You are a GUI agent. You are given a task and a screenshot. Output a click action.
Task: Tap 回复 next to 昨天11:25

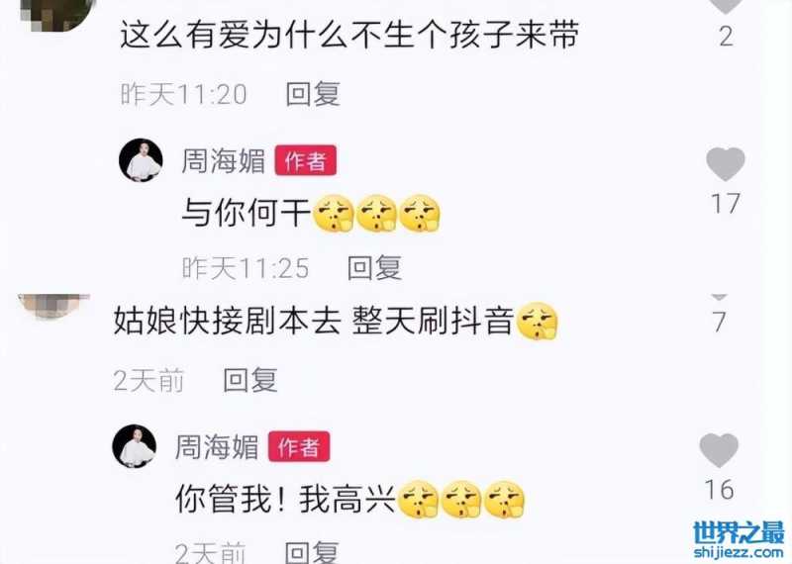click(x=375, y=267)
